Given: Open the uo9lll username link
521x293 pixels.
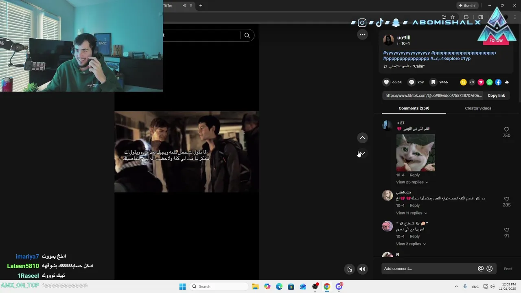Looking at the screenshot, I should tap(404, 37).
